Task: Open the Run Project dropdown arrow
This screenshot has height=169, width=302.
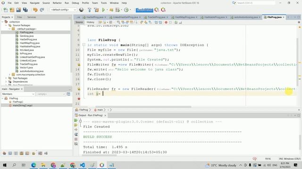Action: pyautogui.click(x=107, y=10)
